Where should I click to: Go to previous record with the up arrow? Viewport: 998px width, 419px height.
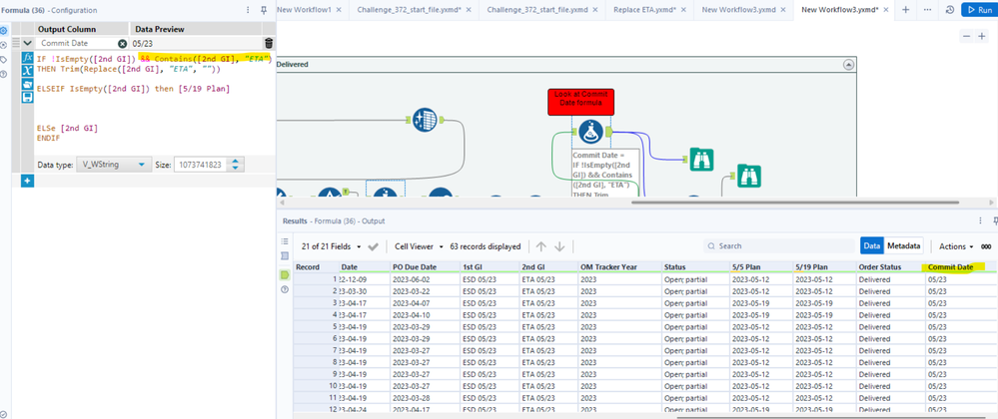coord(541,246)
